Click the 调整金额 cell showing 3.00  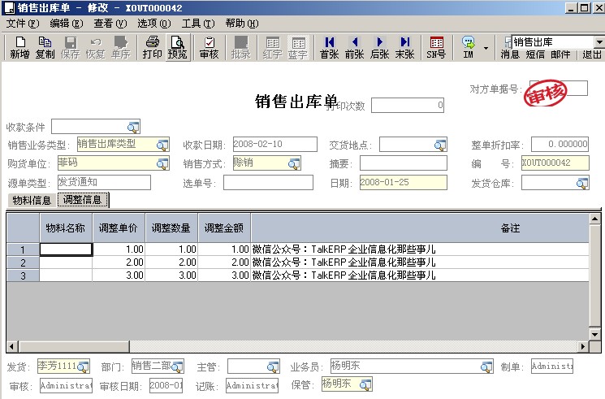225,275
